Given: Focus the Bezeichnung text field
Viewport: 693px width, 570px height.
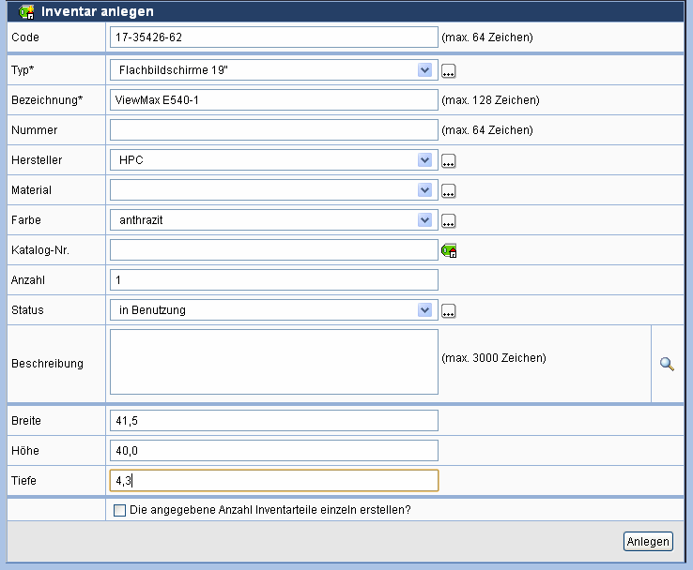Looking at the screenshot, I should (x=273, y=100).
